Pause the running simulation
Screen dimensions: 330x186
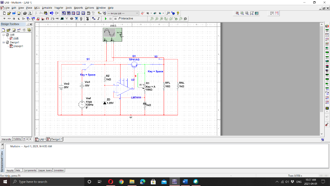click(x=110, y=18)
